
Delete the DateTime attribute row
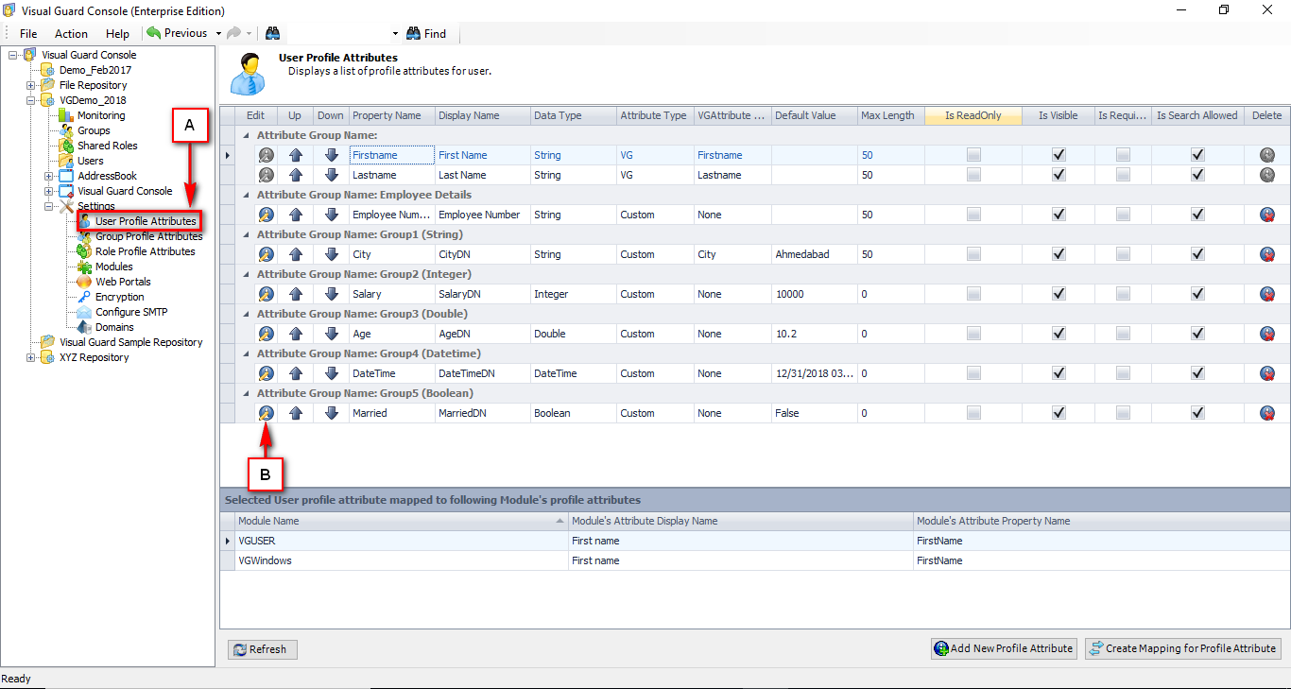[x=1267, y=373]
